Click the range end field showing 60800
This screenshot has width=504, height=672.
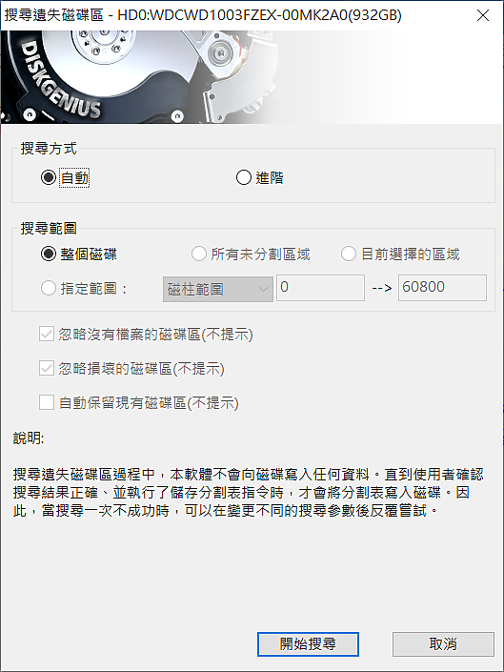click(442, 288)
